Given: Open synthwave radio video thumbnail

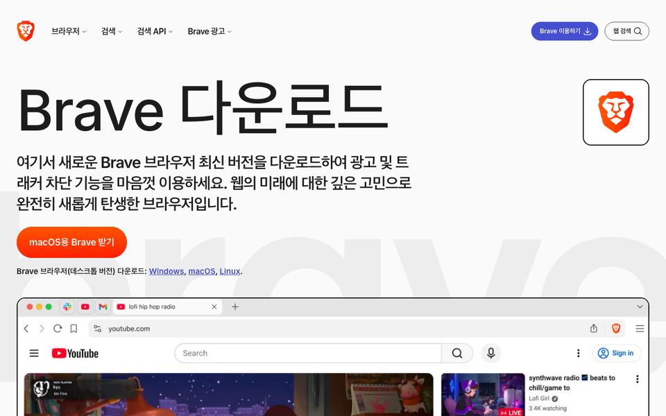Looking at the screenshot, I should pos(483,395).
